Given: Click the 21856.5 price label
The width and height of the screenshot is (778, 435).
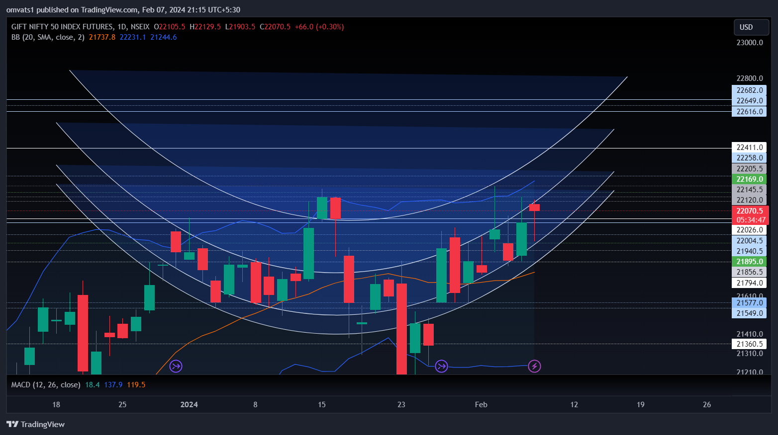Looking at the screenshot, I should (x=749, y=272).
